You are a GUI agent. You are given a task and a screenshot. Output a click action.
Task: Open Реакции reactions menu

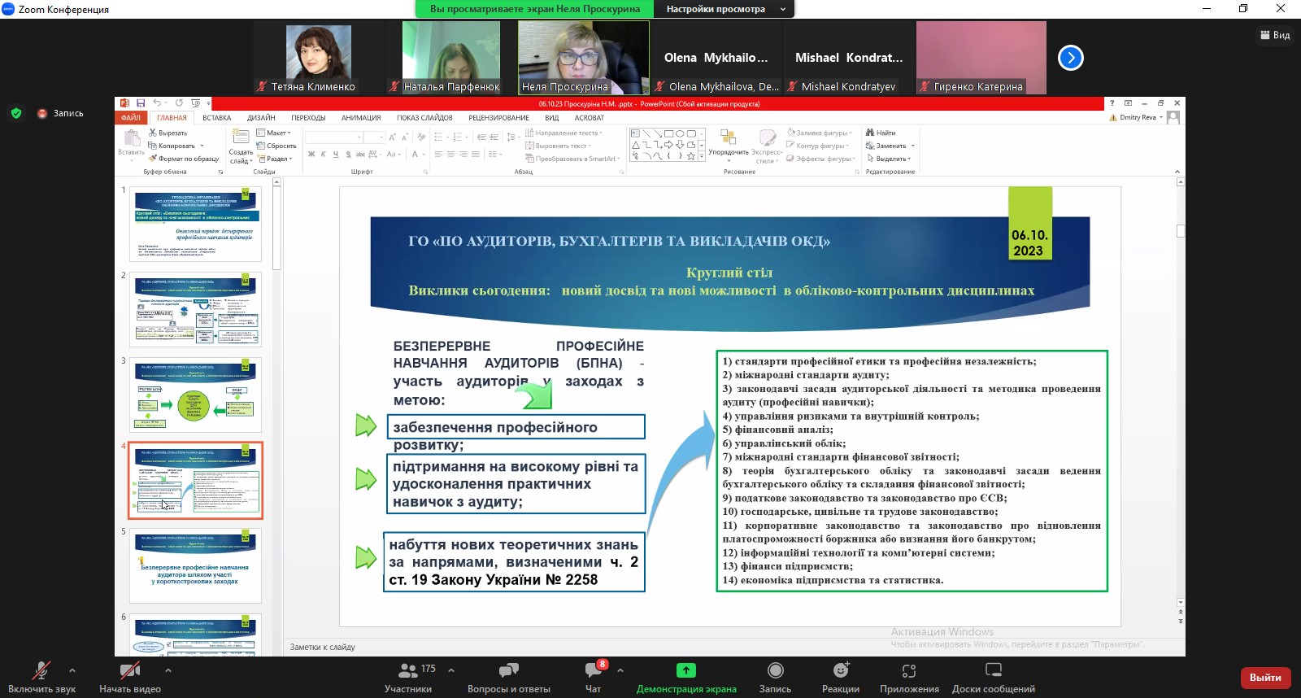(841, 677)
